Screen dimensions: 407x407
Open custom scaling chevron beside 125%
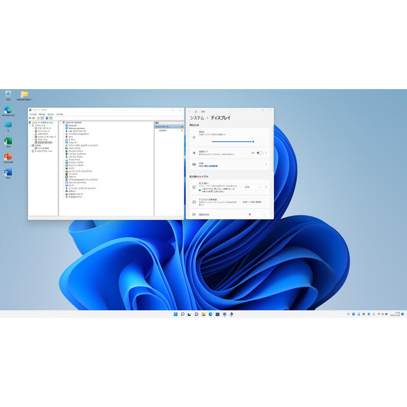[266, 187]
